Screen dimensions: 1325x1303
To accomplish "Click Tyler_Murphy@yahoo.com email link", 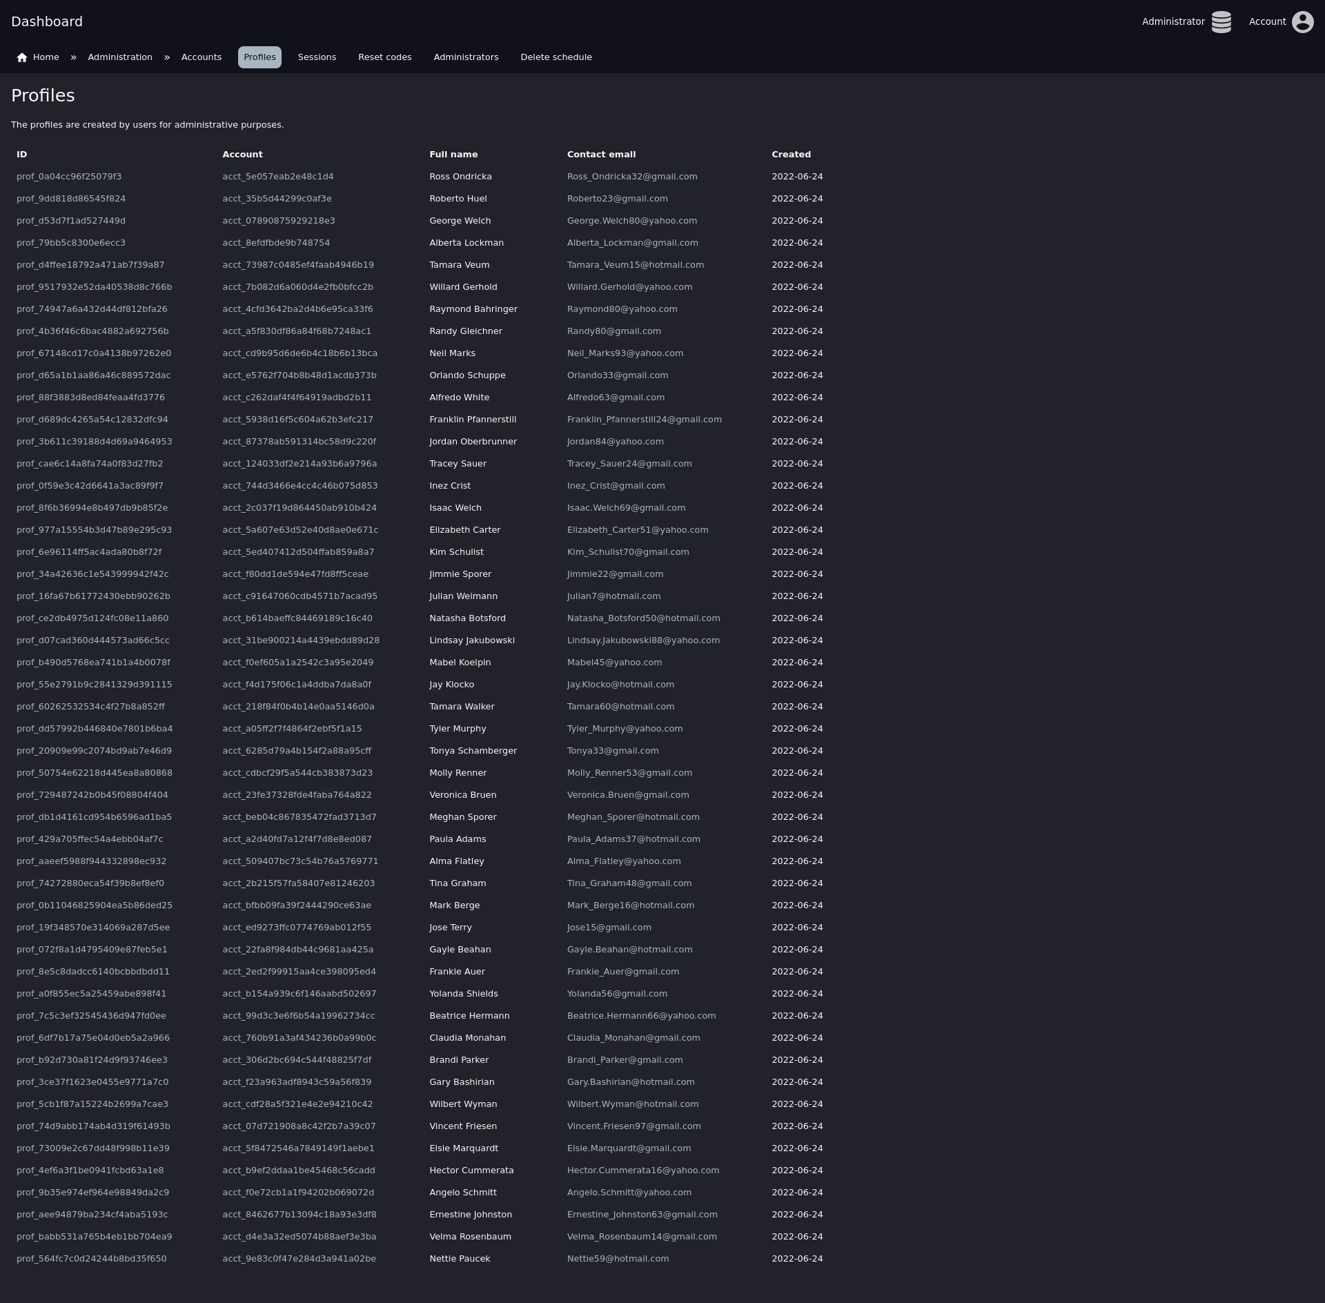I will [625, 729].
